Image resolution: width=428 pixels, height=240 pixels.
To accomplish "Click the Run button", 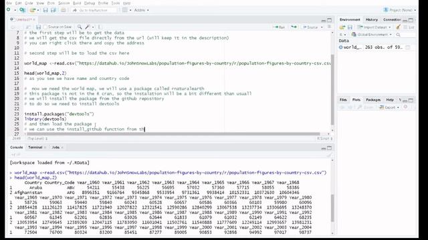I will (x=279, y=27).
